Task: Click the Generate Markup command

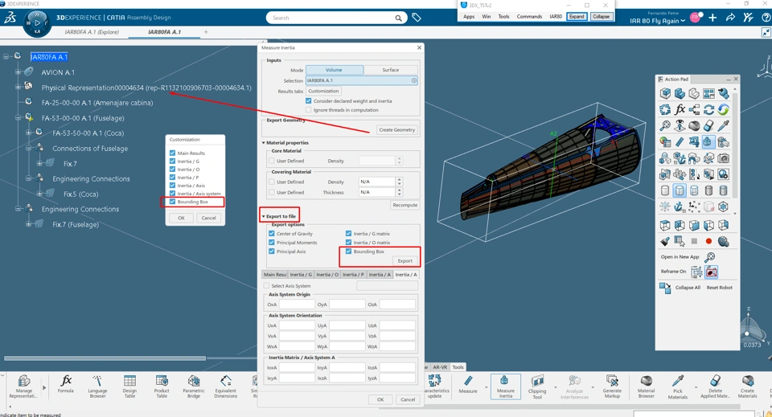Action: (612, 386)
